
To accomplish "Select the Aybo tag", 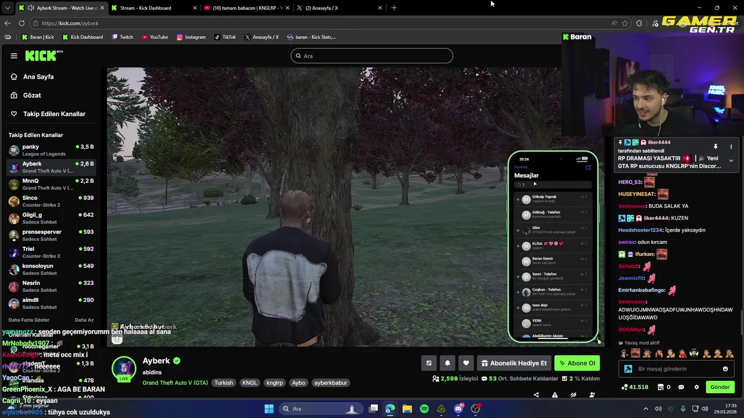I will coord(298,383).
